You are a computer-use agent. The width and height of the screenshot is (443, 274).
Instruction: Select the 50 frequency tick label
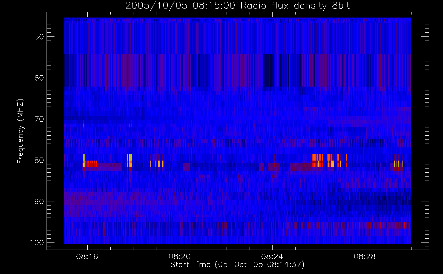pos(39,37)
